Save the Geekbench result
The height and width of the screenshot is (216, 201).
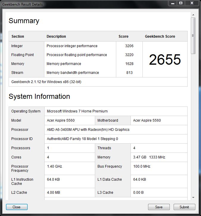coord(159,207)
